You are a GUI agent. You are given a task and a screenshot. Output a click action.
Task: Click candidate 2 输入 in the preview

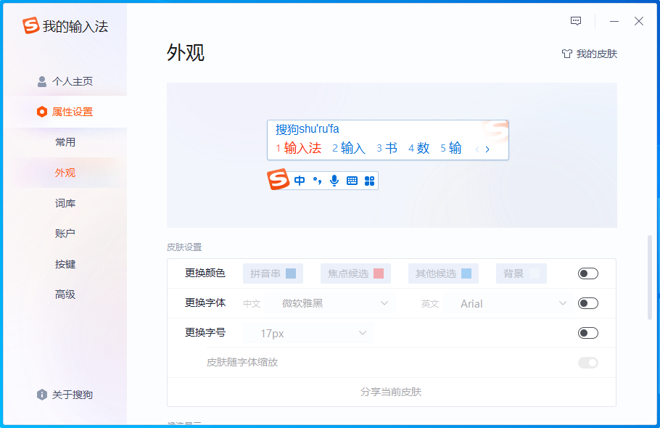(x=349, y=148)
